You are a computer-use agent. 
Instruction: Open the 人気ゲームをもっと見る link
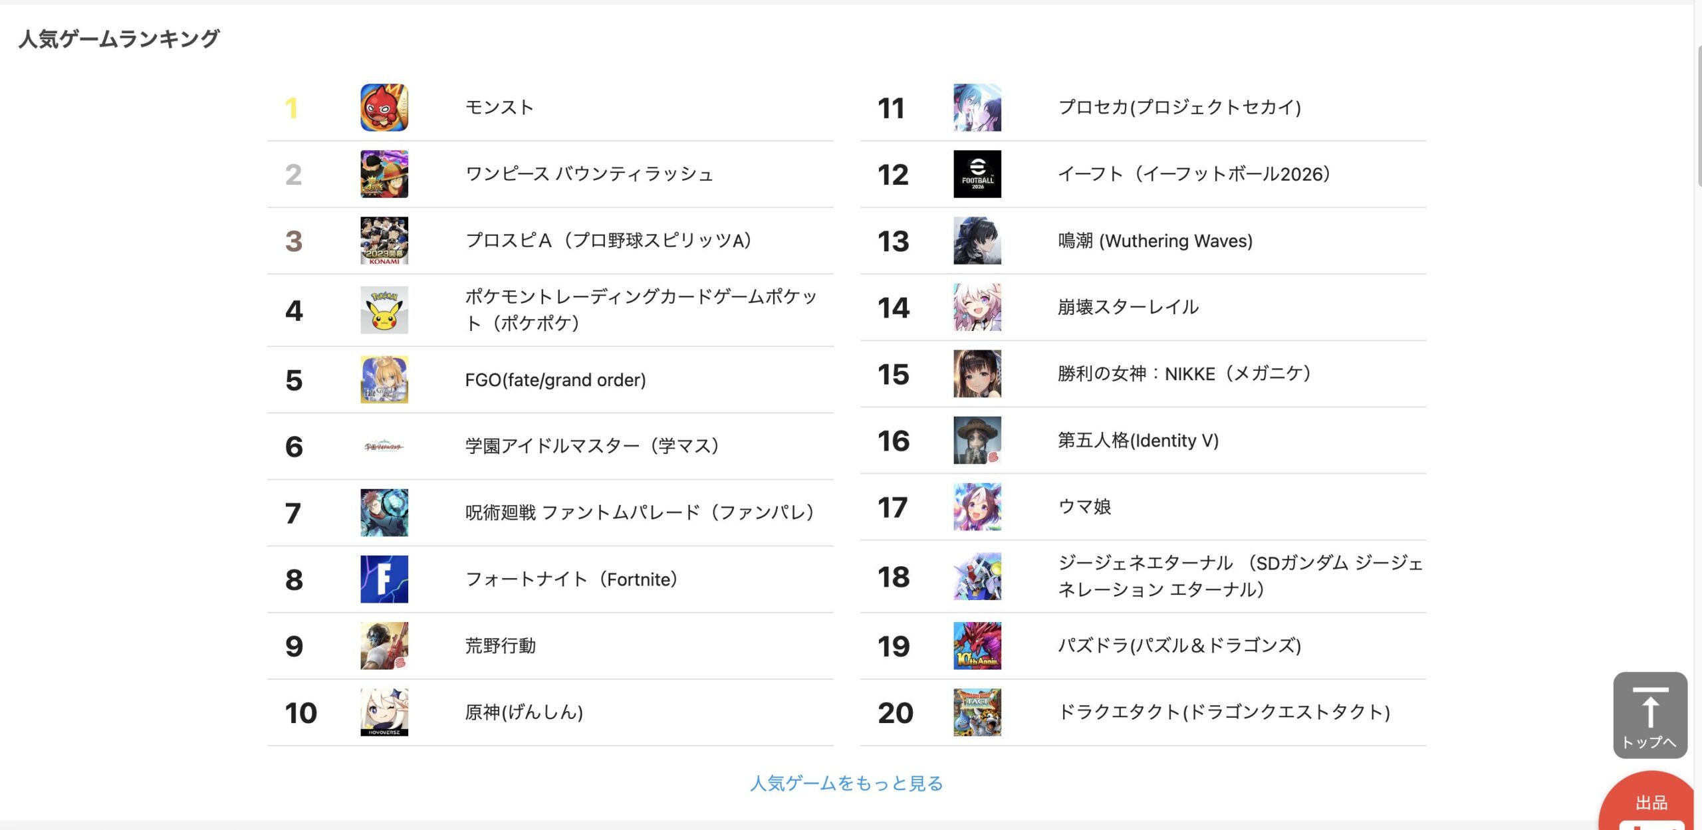(x=846, y=783)
